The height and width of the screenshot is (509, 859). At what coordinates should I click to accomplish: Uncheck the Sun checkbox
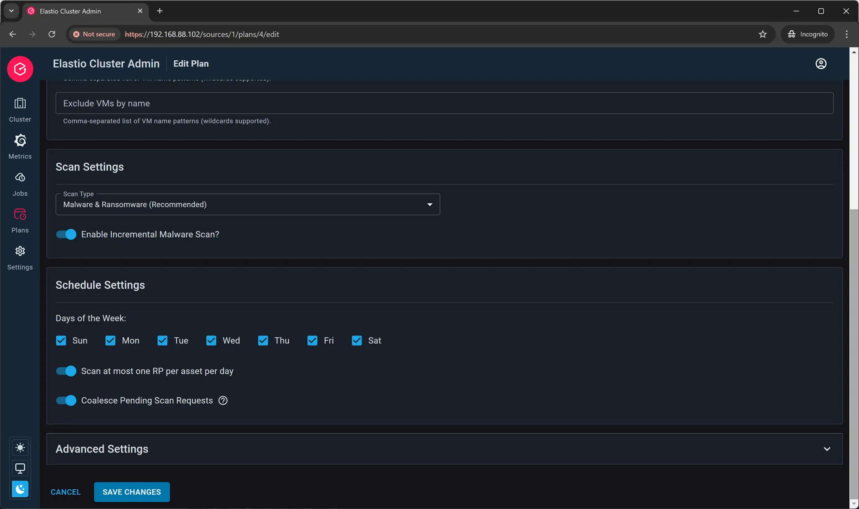click(61, 341)
